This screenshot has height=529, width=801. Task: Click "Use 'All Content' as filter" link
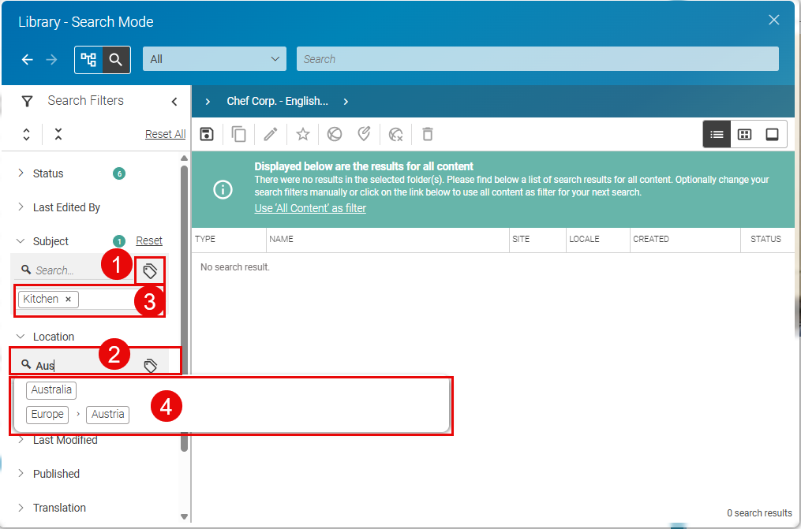tap(310, 208)
